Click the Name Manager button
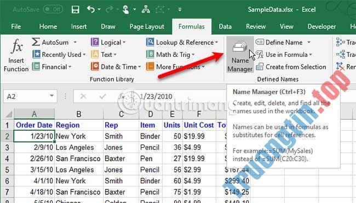The width and height of the screenshot is (356, 203). pos(240,55)
